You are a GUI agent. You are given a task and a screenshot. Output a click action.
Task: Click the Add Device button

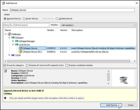coord(111,105)
